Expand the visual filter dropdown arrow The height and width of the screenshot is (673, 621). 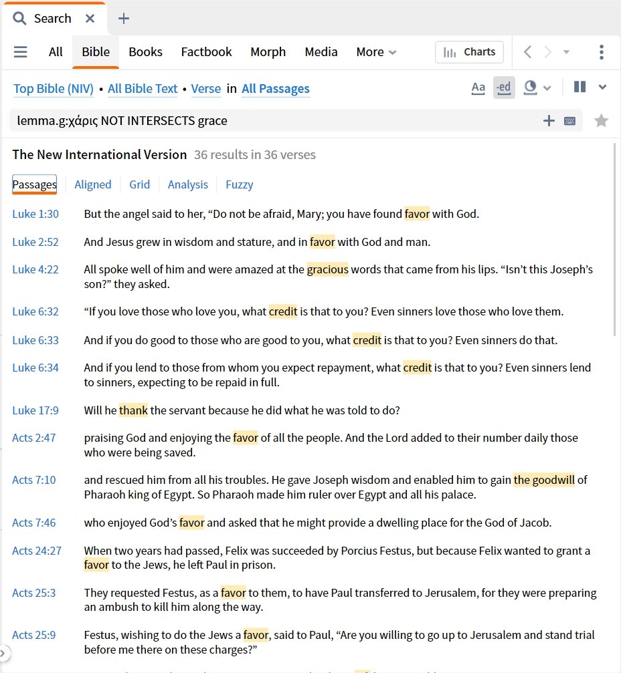(x=547, y=88)
